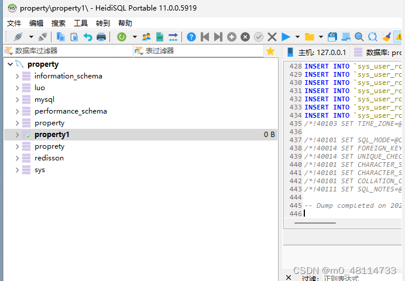Switch to the 主机: 127.0.0.1 tab

316,53
